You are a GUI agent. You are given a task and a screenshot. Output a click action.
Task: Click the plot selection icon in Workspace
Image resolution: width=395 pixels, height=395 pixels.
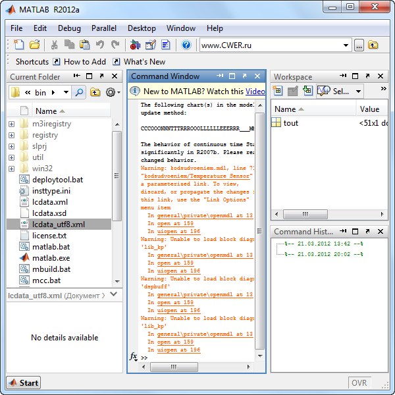323,91
